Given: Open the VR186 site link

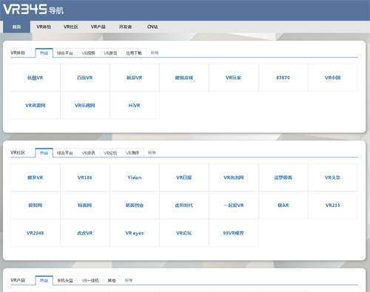Looking at the screenshot, I should pos(85,177).
